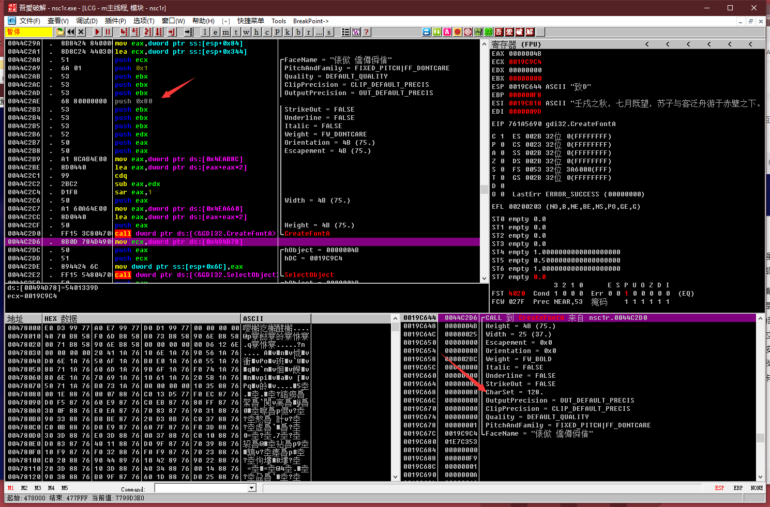The height and width of the screenshot is (507, 770).
Task: Click the green binary 010 icon
Action: point(478,32)
